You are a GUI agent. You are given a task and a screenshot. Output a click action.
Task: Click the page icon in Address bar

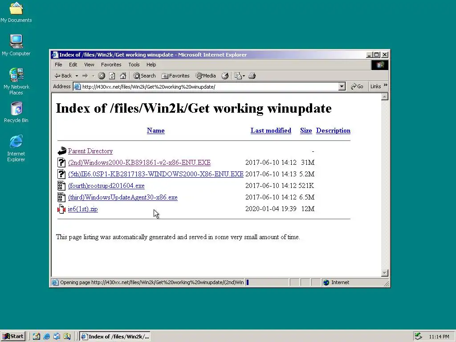(77, 87)
